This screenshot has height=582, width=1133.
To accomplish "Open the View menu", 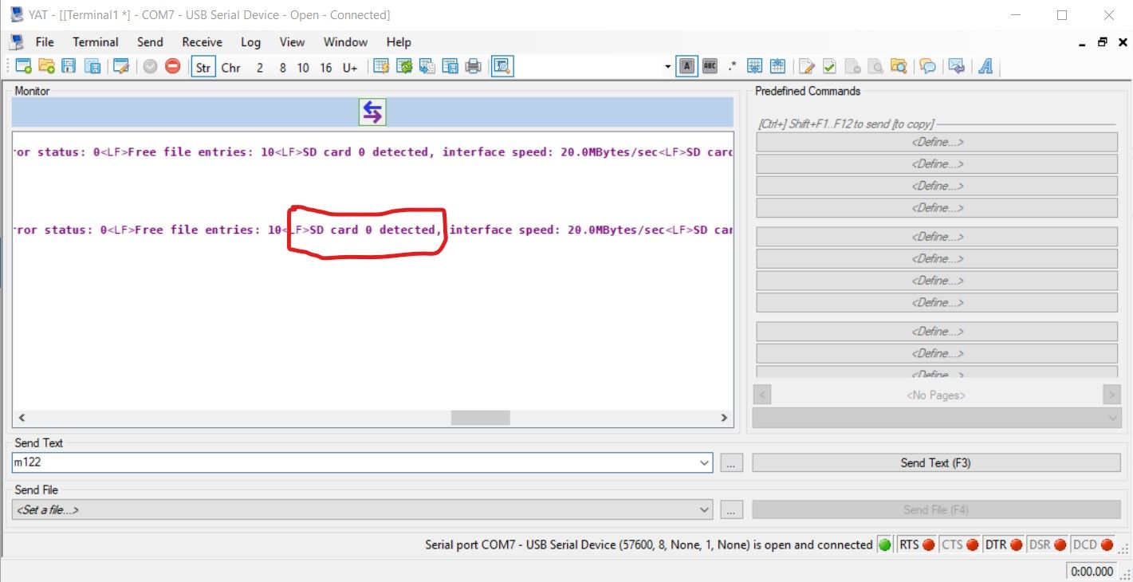I will 292,42.
